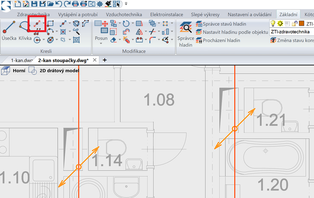Click the Undo arrow in quick access toolbar
314x198 pixels.
coord(58,4)
